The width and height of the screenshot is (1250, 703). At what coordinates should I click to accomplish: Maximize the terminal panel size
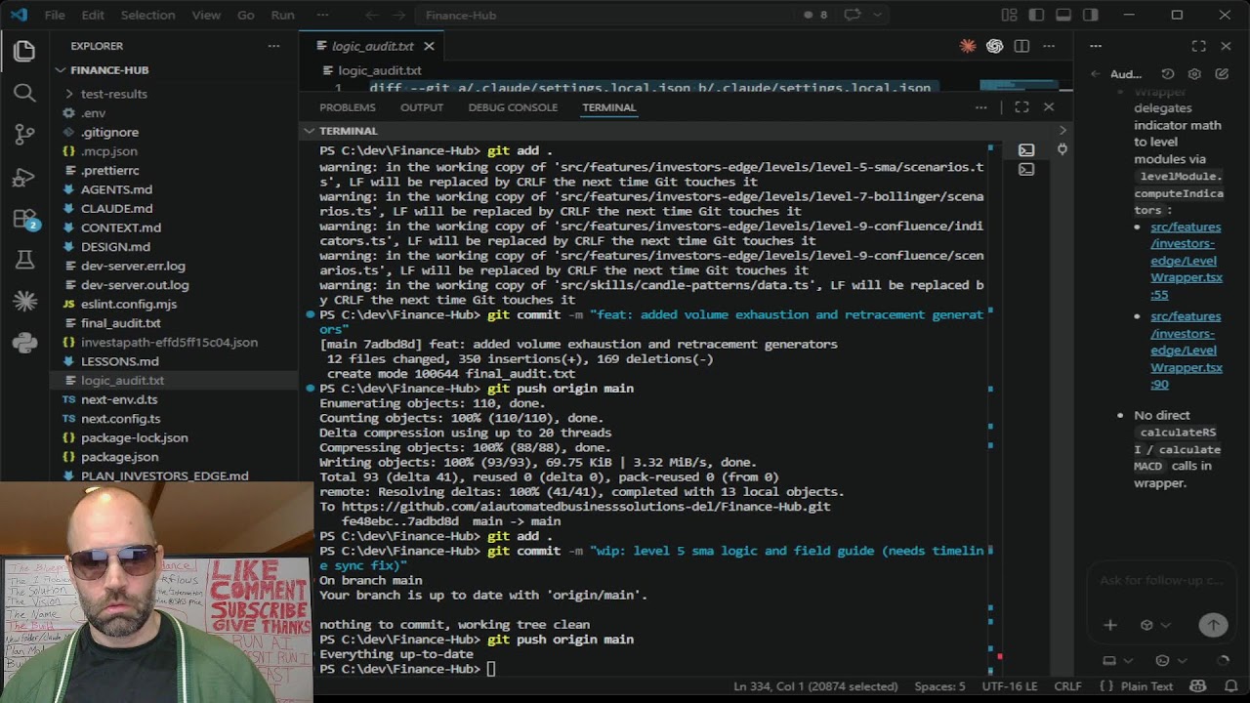(1021, 107)
